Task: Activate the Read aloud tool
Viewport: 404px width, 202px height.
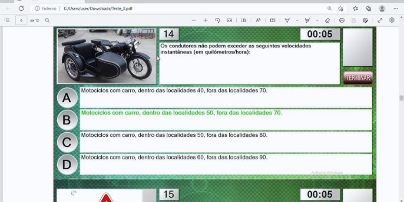Action: [258, 20]
